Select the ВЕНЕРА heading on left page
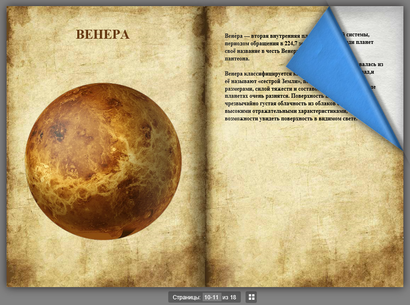Image resolution: width=410 pixels, height=305 pixels. tap(103, 34)
